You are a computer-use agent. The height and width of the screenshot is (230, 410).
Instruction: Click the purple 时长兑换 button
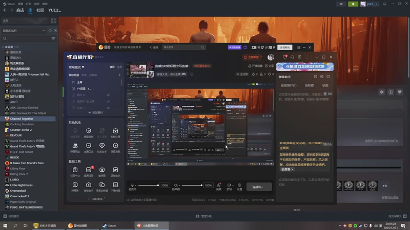[x=235, y=48]
